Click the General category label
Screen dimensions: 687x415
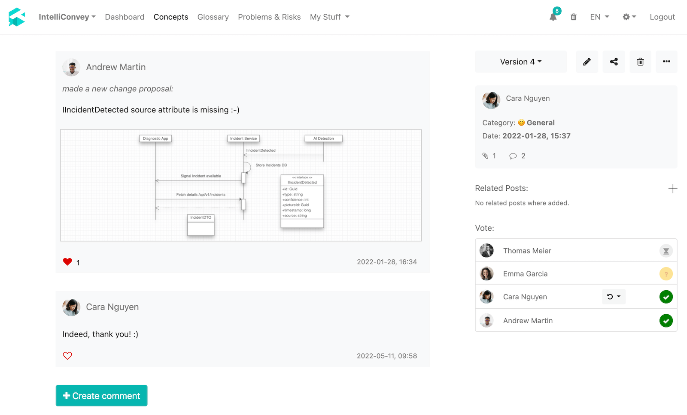tap(541, 123)
